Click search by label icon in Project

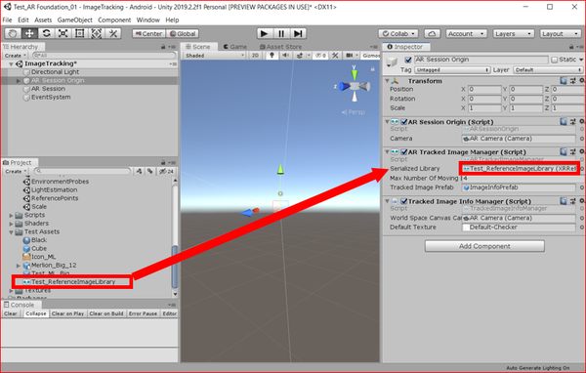[149, 171]
